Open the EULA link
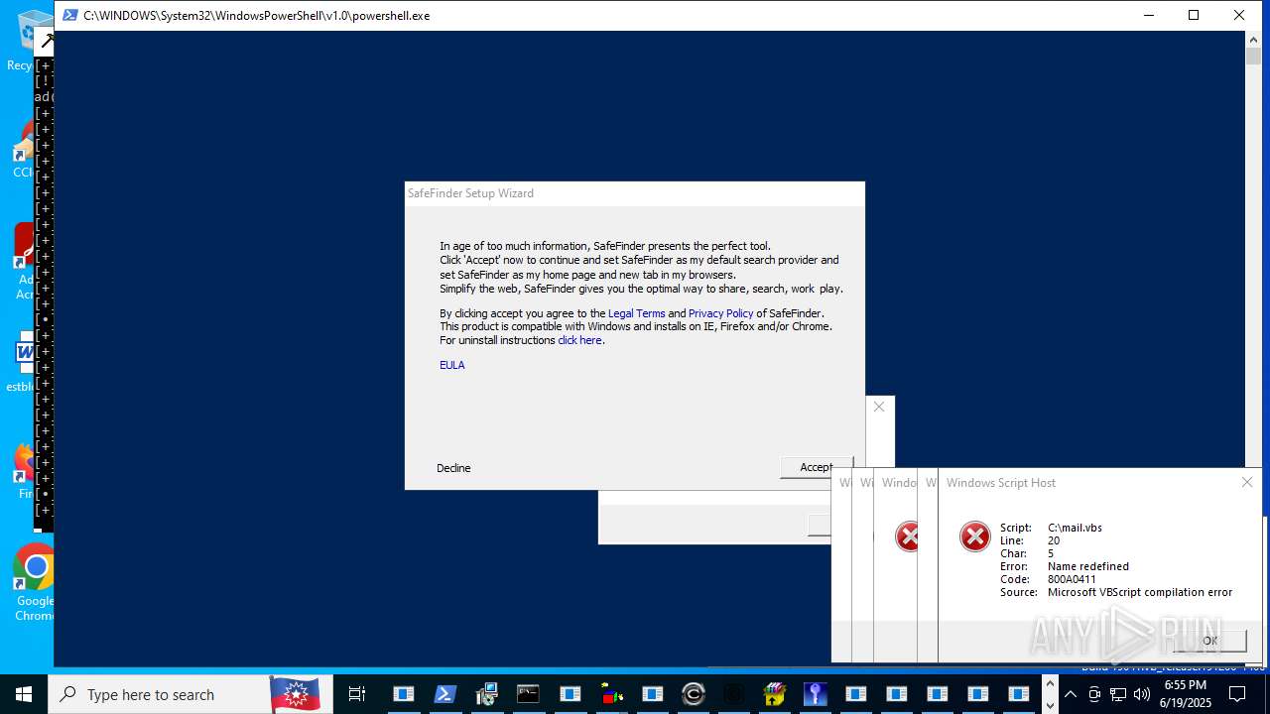1270x714 pixels. (452, 365)
